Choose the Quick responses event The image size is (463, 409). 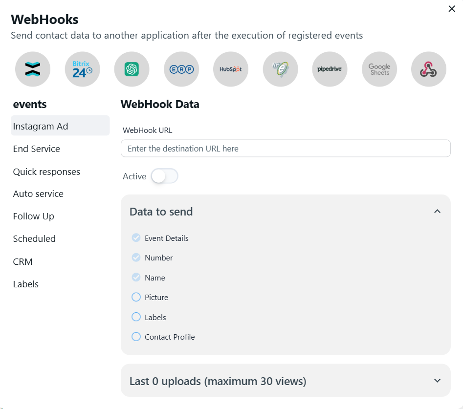pos(46,172)
